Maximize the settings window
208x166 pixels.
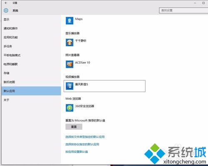click(x=203, y=3)
